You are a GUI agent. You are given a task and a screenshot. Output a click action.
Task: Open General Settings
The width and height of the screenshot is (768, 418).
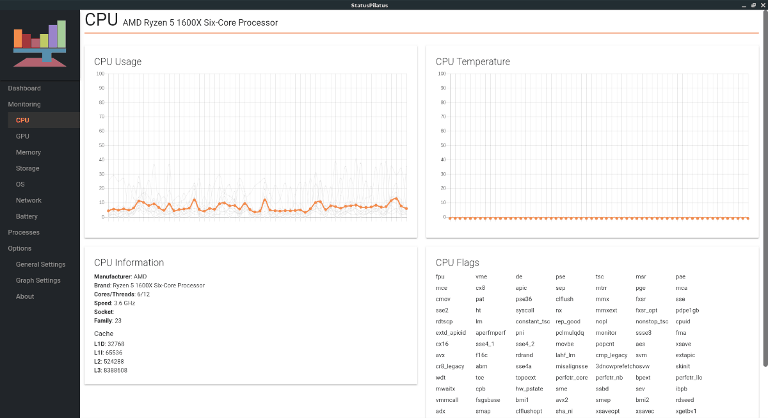point(40,264)
